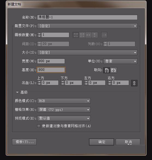Increase 画板数量 with up stepper arrow
Image resolution: width=152 pixels, height=160 pixels.
pyautogui.click(x=39, y=34)
